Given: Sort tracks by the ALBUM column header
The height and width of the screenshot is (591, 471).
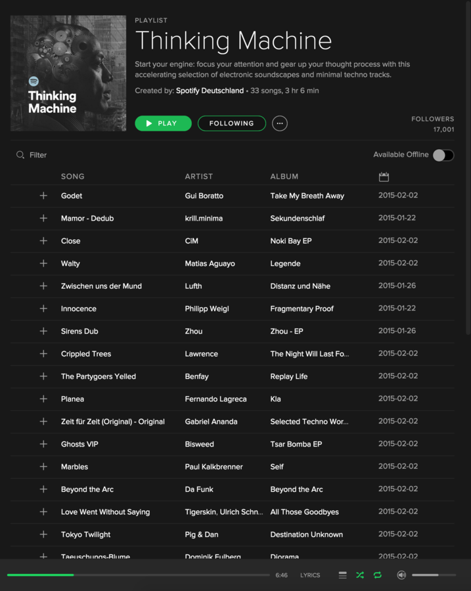Looking at the screenshot, I should pos(284,177).
